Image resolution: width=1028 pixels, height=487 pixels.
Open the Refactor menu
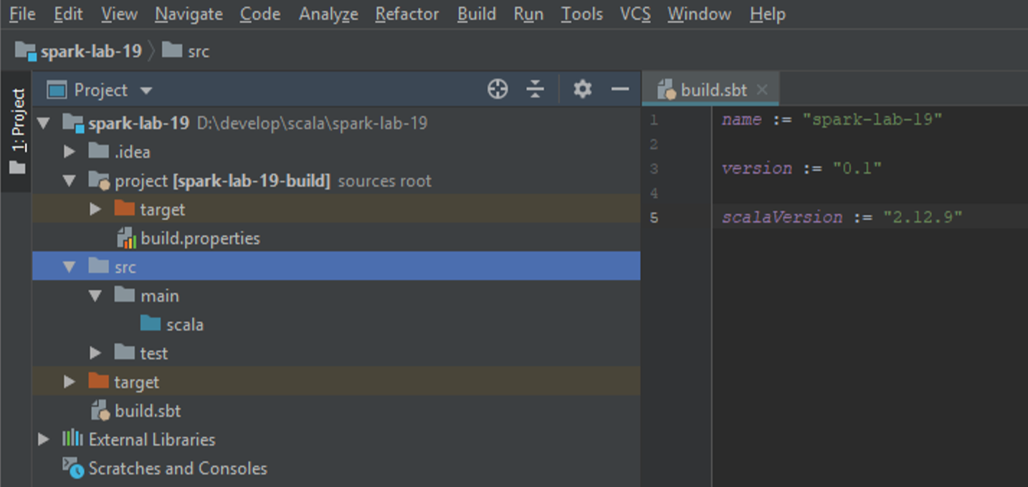[x=407, y=14]
